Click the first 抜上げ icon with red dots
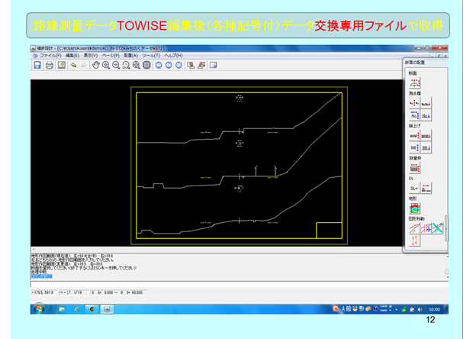473x339 pixels. [414, 136]
